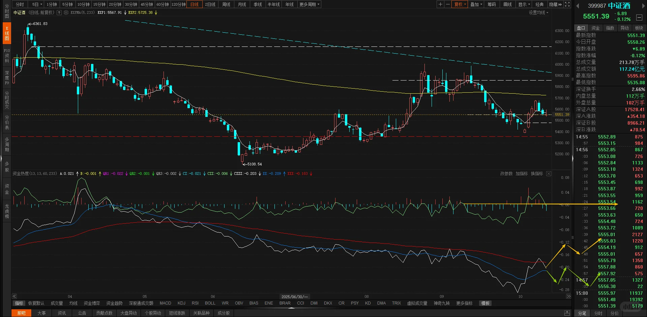Jump chart timeline to the earliest data
This screenshot has width=647, height=317.
[x=14, y=296]
